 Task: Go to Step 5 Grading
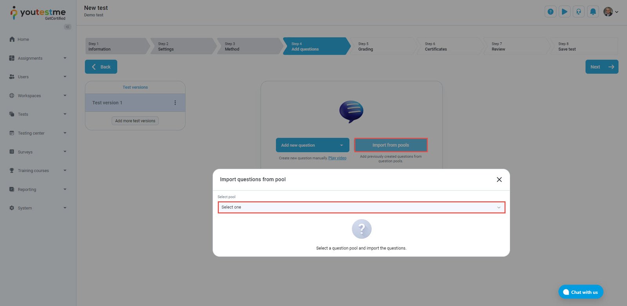(384, 47)
